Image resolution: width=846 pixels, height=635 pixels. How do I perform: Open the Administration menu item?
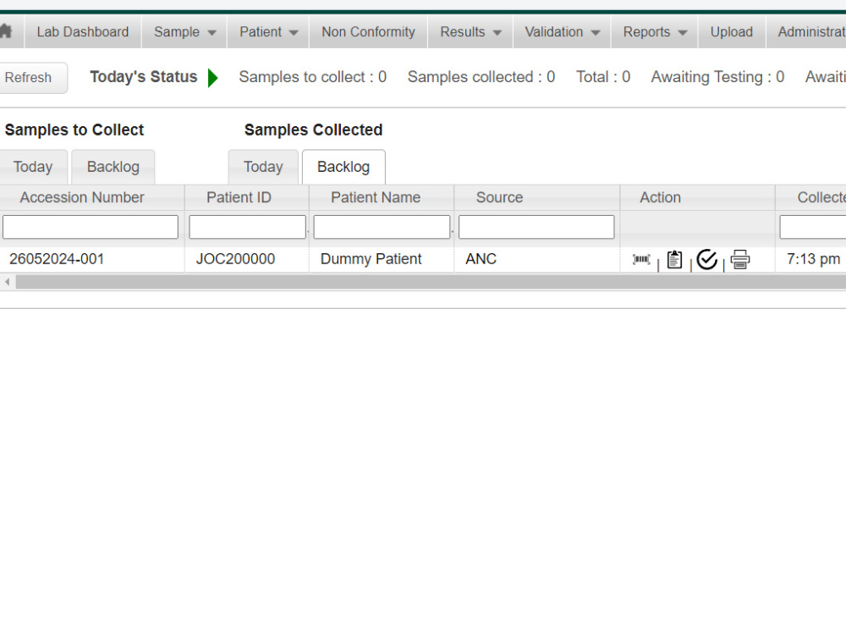pos(806,32)
